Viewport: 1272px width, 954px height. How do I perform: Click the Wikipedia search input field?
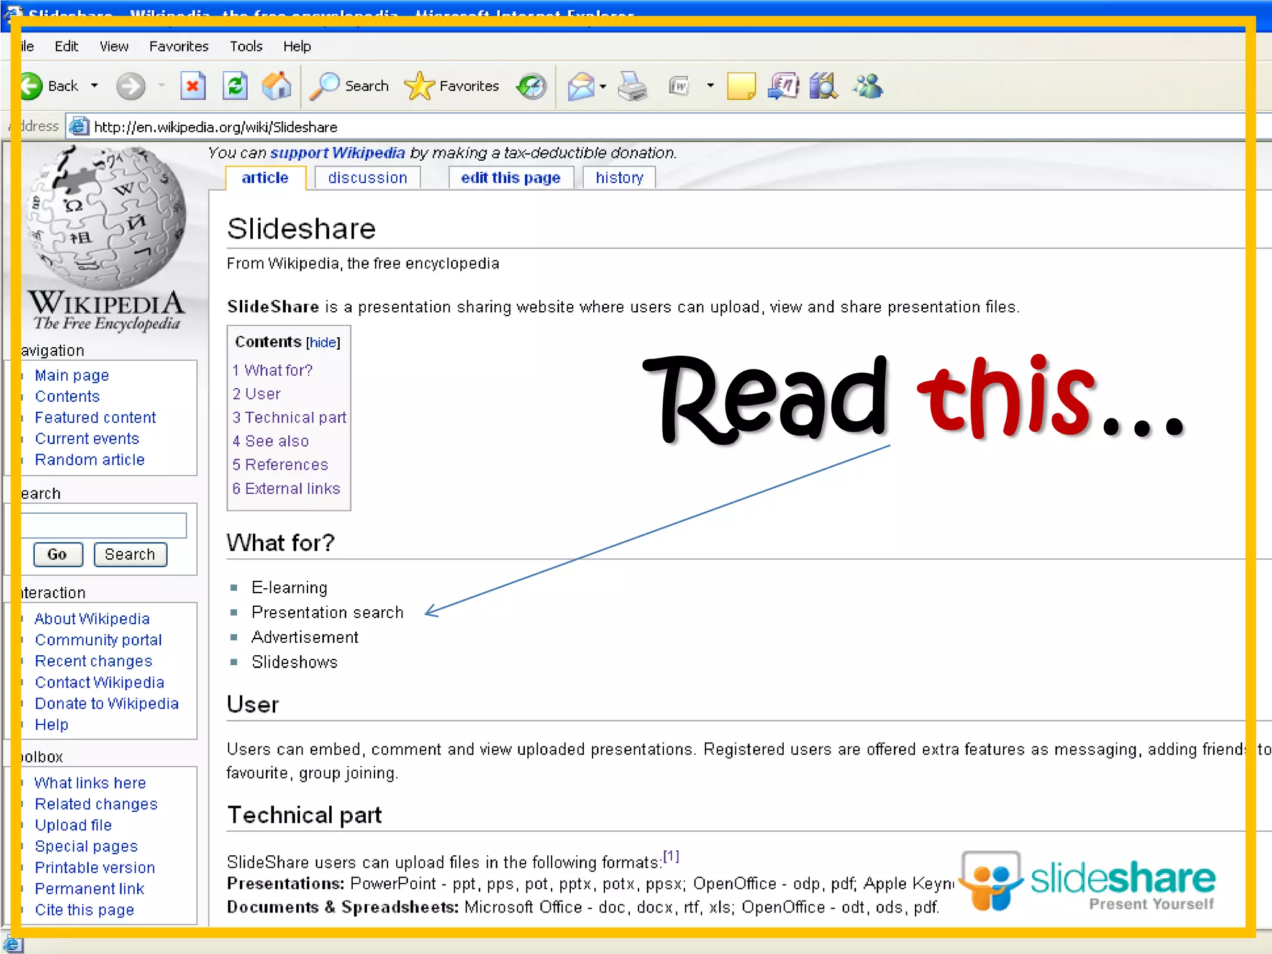pyautogui.click(x=103, y=525)
